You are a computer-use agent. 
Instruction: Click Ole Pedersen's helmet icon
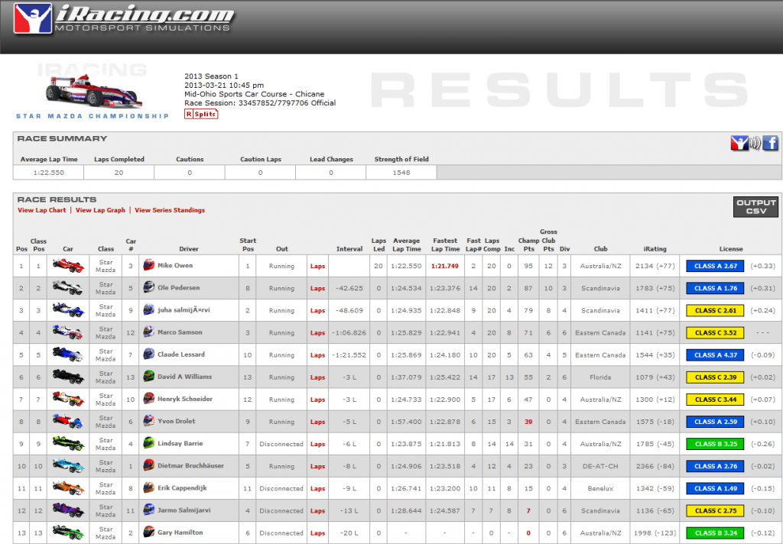click(x=149, y=287)
